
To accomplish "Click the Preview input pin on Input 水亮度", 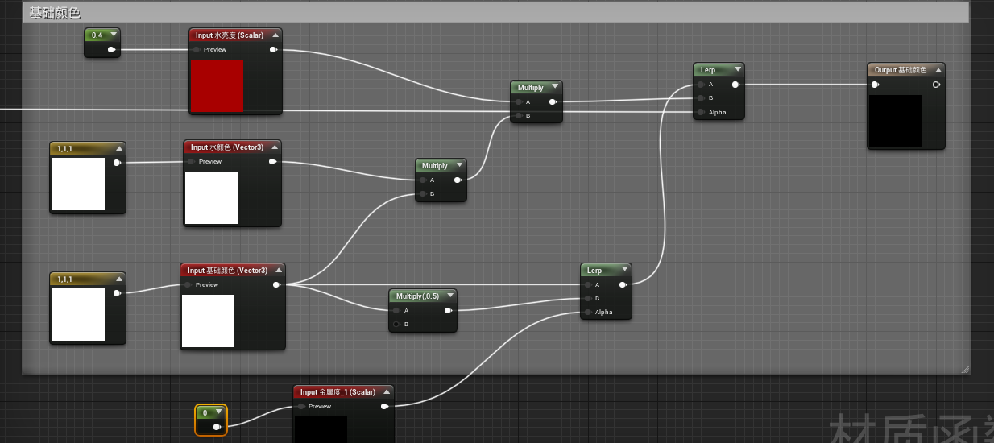I will (x=196, y=50).
